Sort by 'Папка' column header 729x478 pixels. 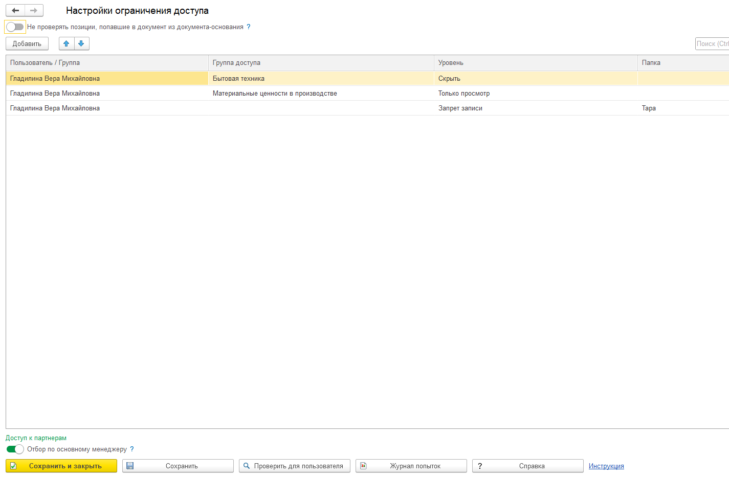tap(683, 63)
